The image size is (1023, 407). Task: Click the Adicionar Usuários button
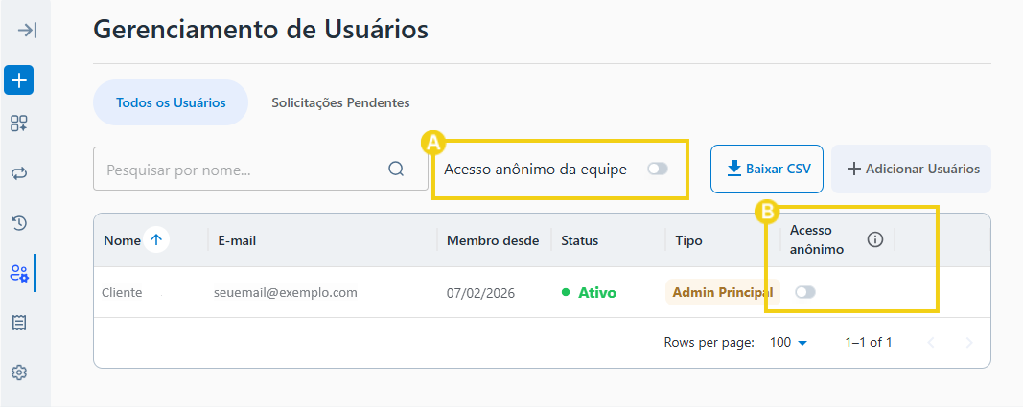pos(912,170)
